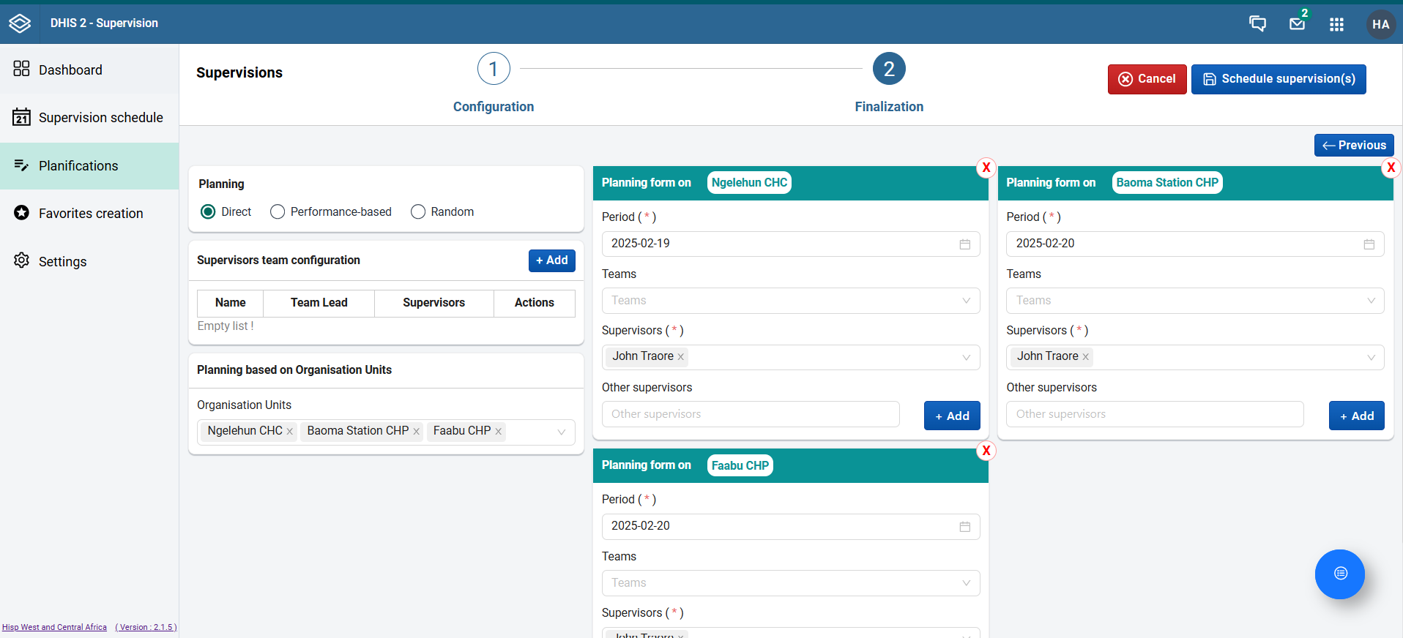Click the Cancel button
This screenshot has height=638, width=1403.
(1147, 79)
